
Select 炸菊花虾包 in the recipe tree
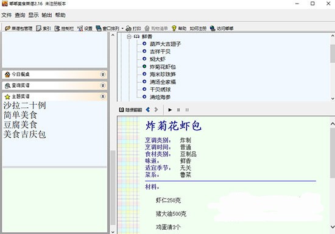(163, 66)
